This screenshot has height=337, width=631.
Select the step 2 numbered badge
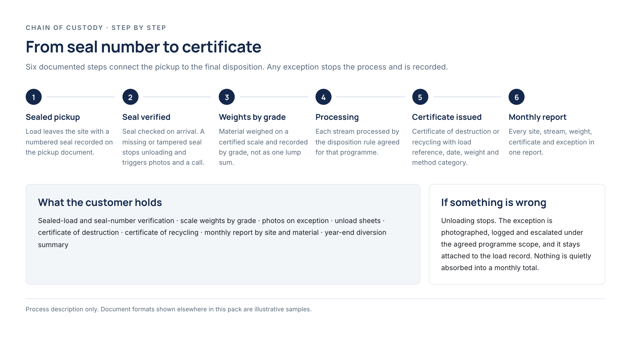point(130,97)
